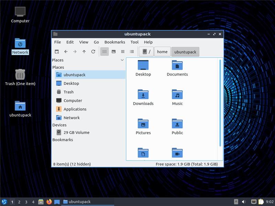The width and height of the screenshot is (275, 206).
Task: Click the Trash desktop icon
Action: (x=20, y=74)
